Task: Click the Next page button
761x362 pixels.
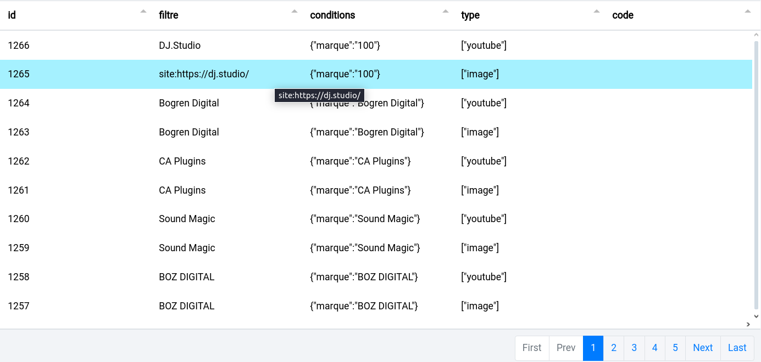Action: point(703,348)
